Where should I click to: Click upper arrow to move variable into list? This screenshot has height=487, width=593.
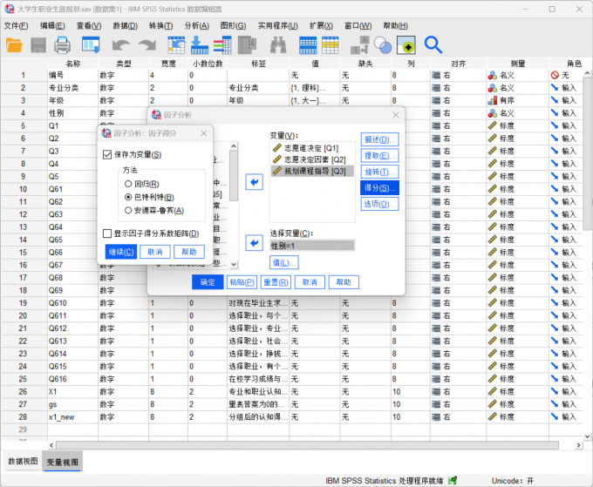(254, 182)
